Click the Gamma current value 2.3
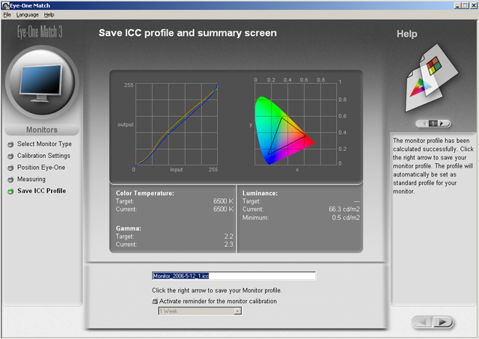 [228, 244]
